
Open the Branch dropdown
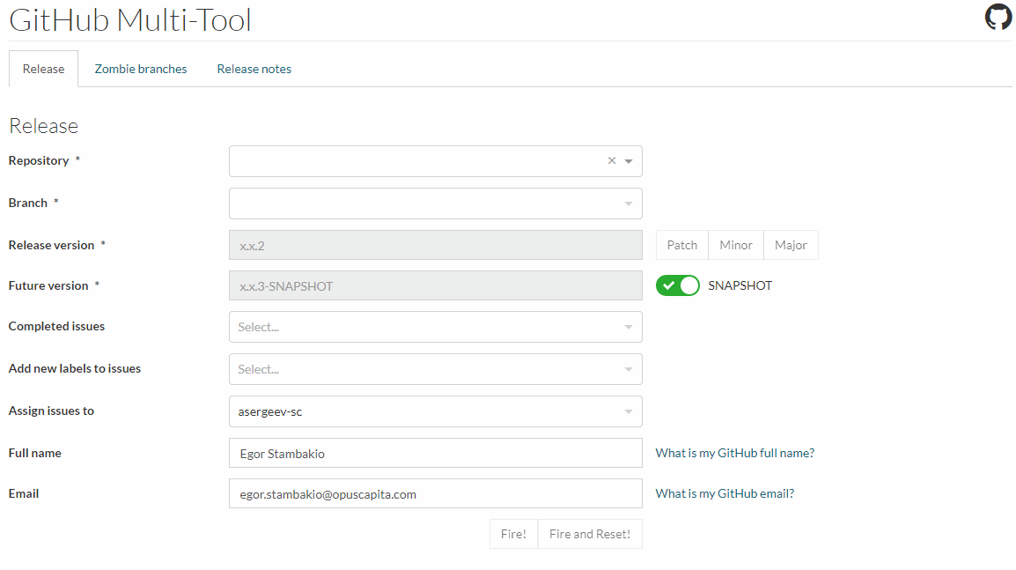coord(435,204)
